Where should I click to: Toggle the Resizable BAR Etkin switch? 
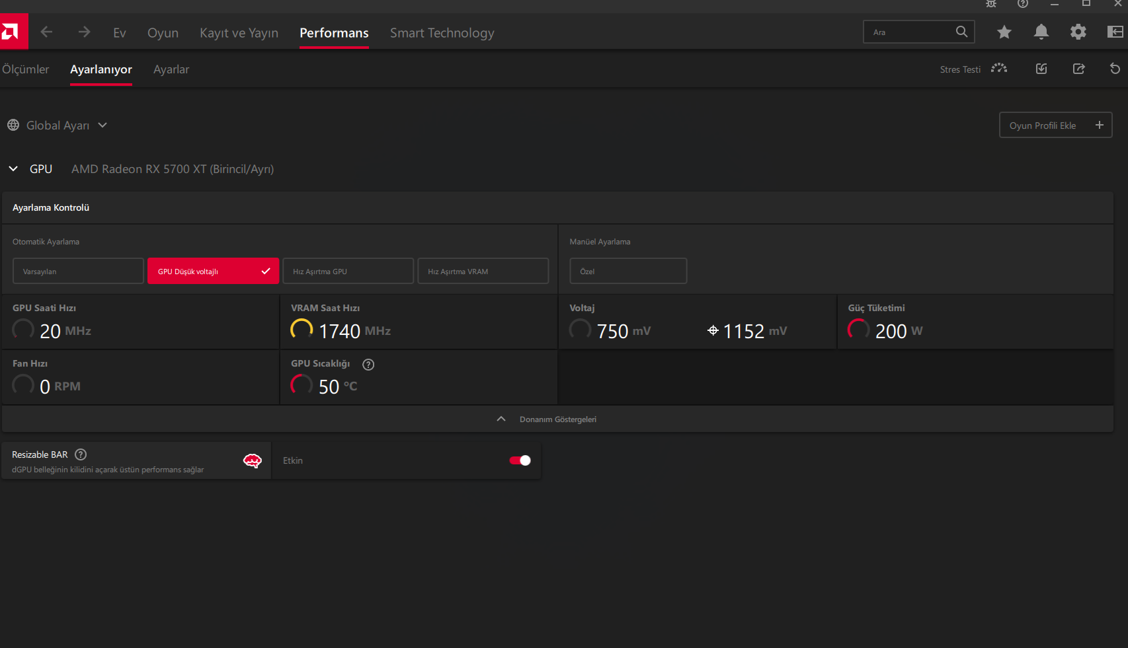click(520, 460)
